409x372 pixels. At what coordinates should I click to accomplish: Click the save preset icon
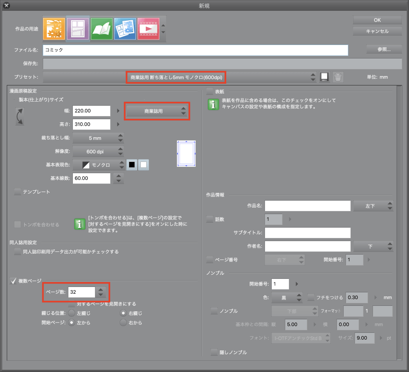[324, 77]
